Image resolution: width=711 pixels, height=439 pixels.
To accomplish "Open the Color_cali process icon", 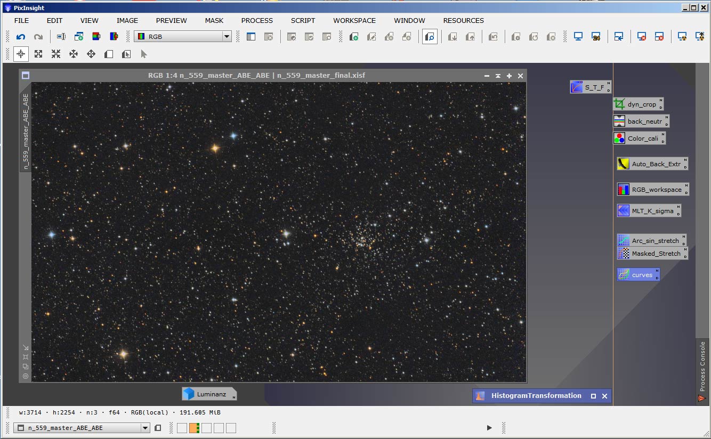I will (x=639, y=138).
